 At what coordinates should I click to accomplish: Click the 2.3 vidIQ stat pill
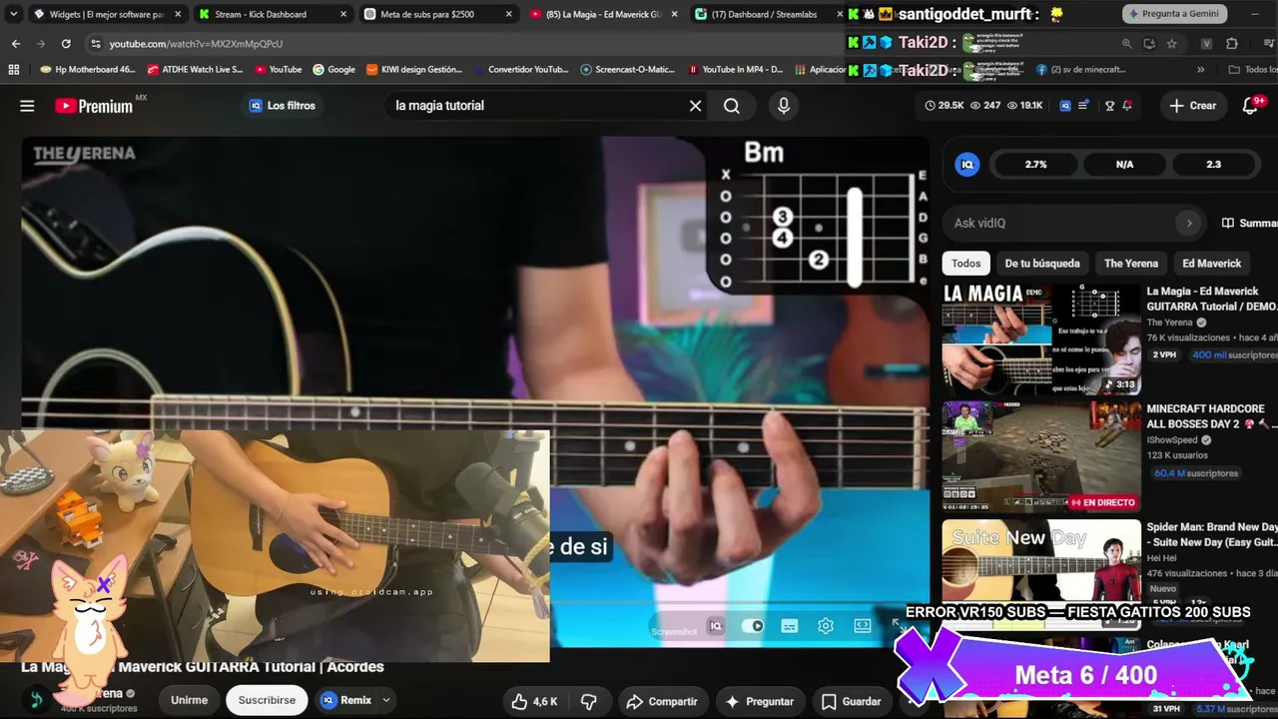tap(1213, 165)
